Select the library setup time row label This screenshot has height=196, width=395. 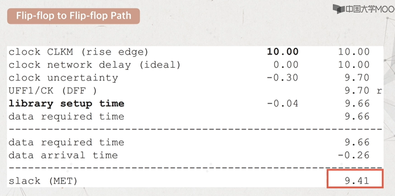(66, 103)
